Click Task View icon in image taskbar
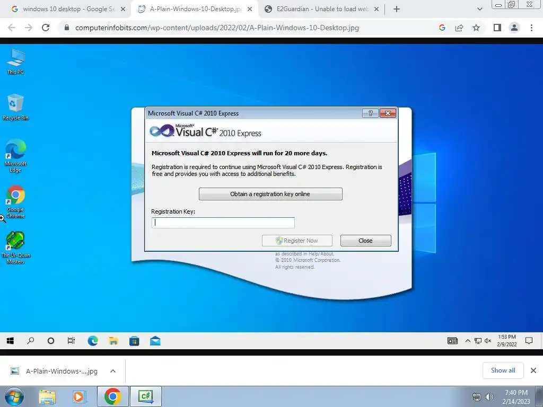Image resolution: width=543 pixels, height=407 pixels. 71,341
